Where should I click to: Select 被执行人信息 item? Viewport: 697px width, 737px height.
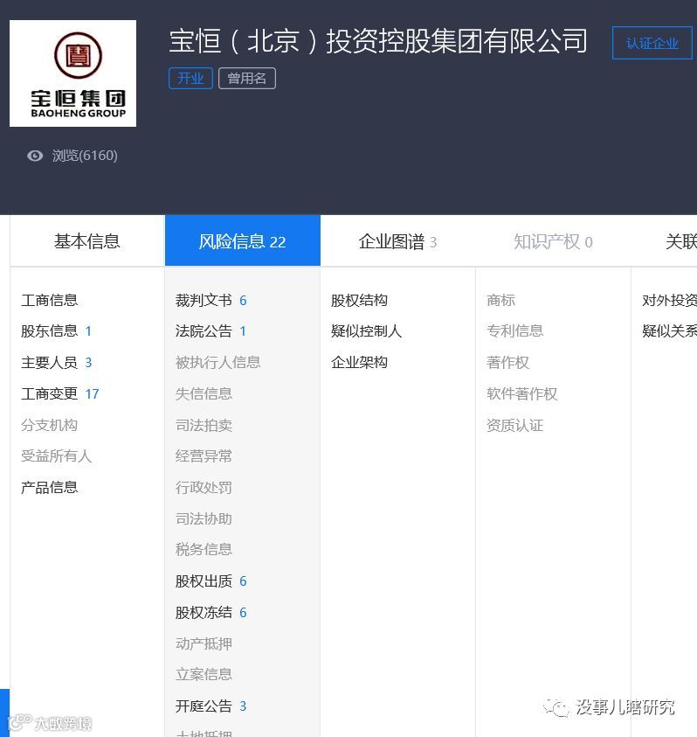click(x=218, y=363)
